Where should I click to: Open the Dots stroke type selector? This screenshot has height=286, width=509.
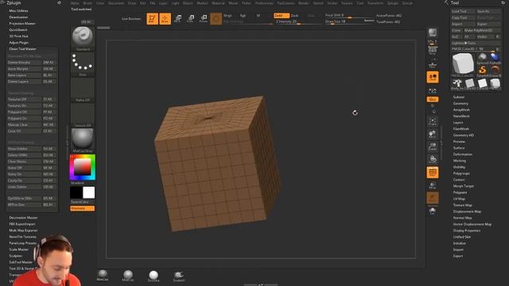(x=83, y=64)
